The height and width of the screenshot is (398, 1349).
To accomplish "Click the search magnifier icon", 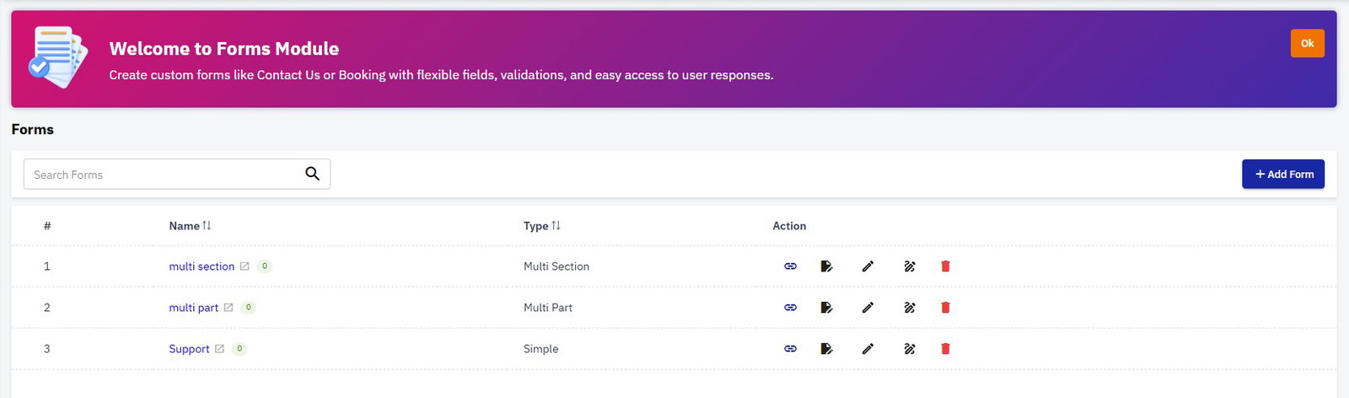I will [312, 174].
